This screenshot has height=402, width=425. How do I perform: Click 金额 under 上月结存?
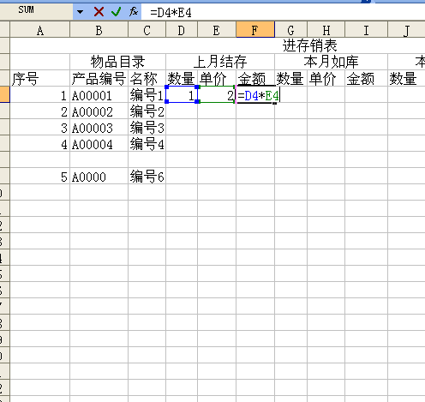click(255, 78)
